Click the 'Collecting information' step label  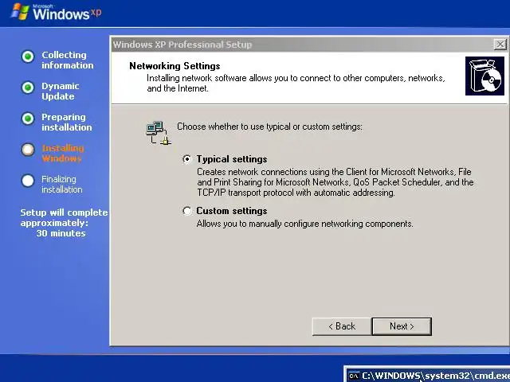pos(67,60)
